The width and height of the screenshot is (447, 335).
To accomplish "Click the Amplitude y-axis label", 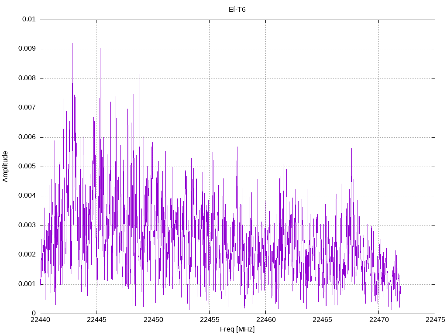I will 5,167.
